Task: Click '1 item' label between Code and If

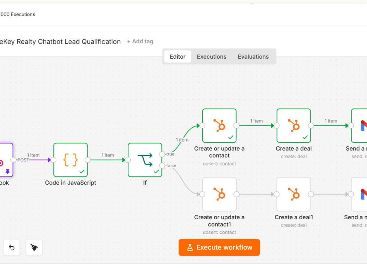Action: pos(108,155)
